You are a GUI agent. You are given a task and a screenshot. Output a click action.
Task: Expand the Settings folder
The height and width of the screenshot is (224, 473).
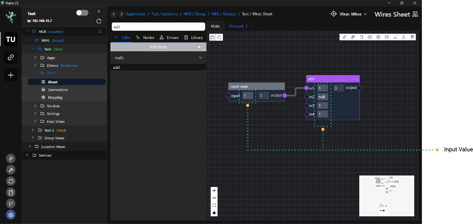35,113
